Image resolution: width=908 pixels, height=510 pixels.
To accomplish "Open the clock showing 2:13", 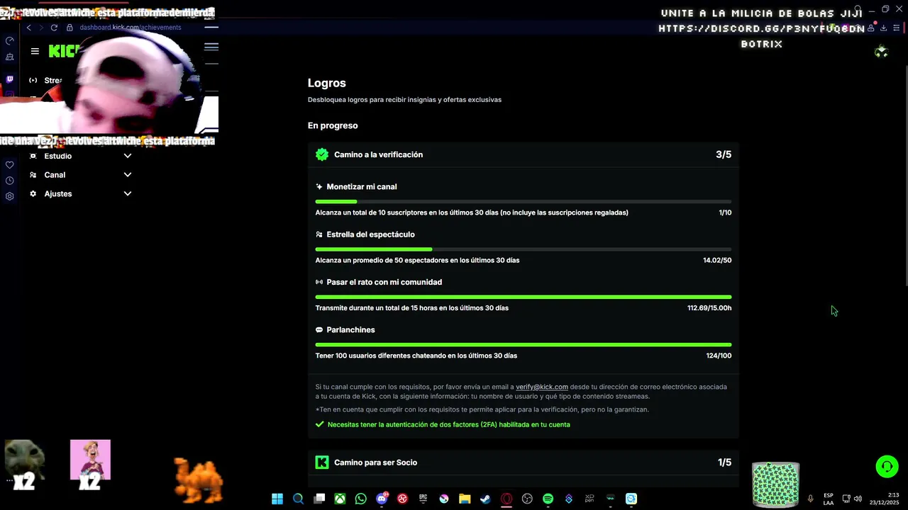I will click(x=884, y=499).
